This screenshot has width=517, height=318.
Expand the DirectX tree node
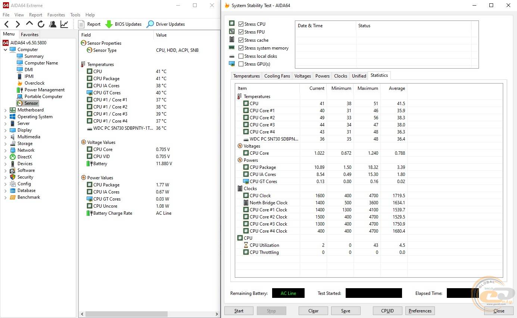click(x=5, y=157)
